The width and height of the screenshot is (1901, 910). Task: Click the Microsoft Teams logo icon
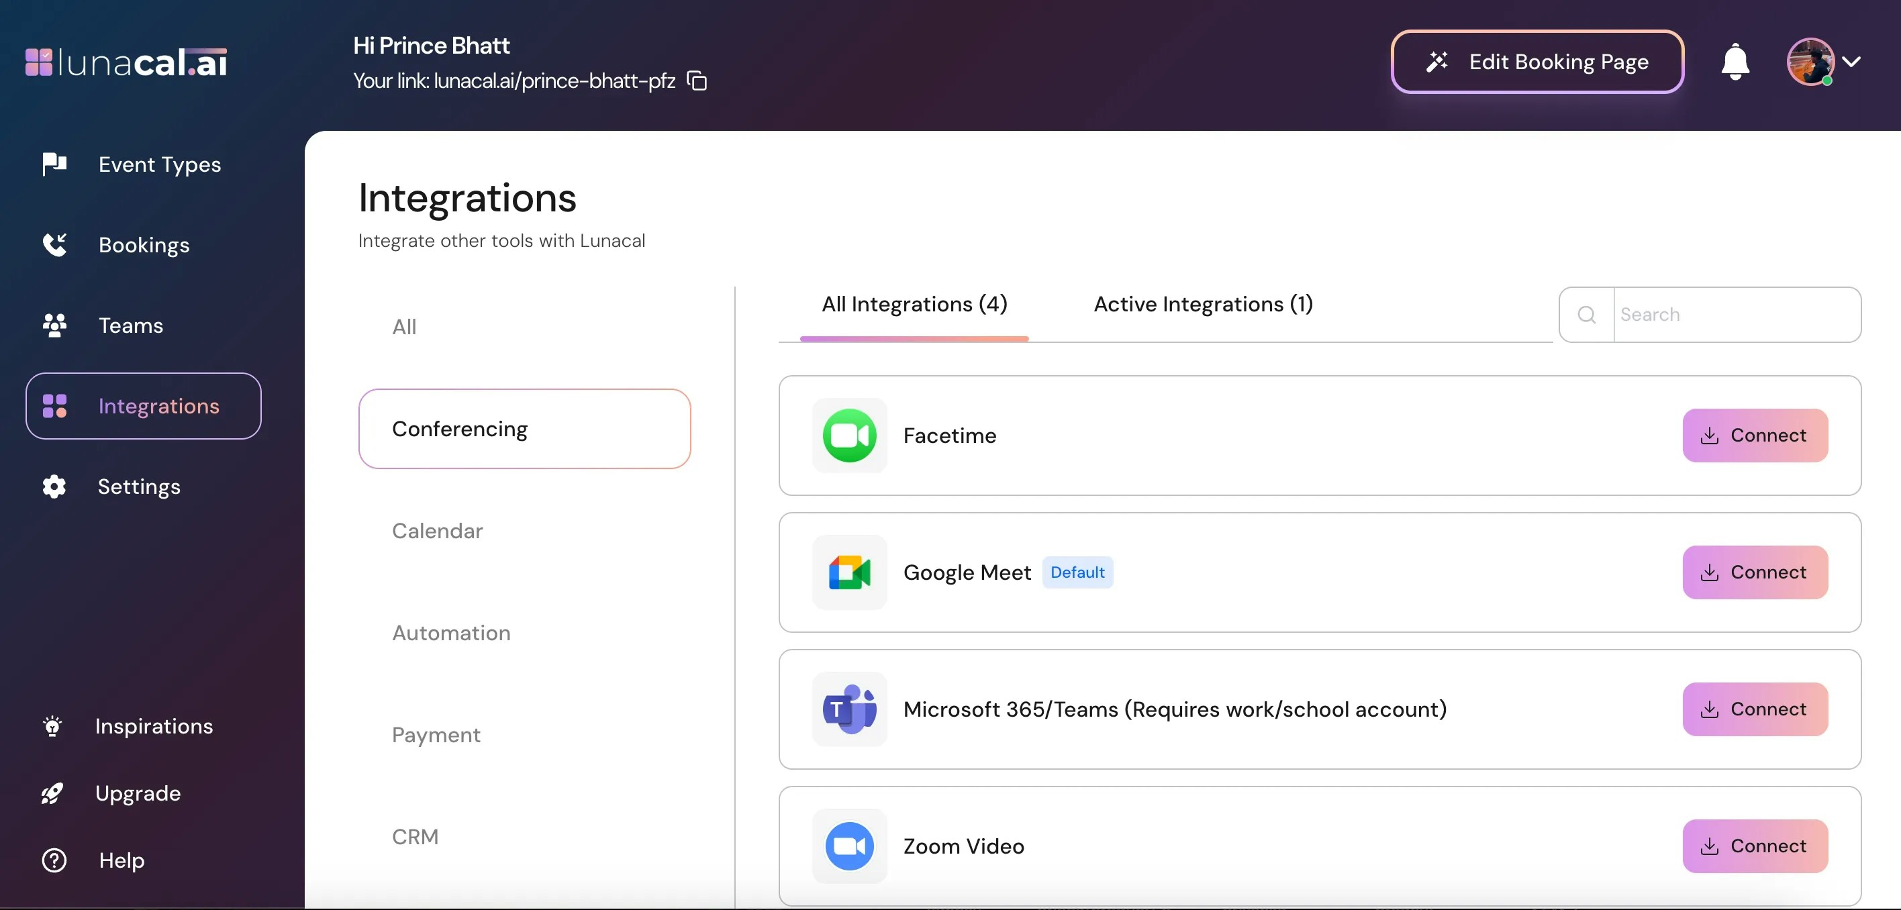[849, 709]
